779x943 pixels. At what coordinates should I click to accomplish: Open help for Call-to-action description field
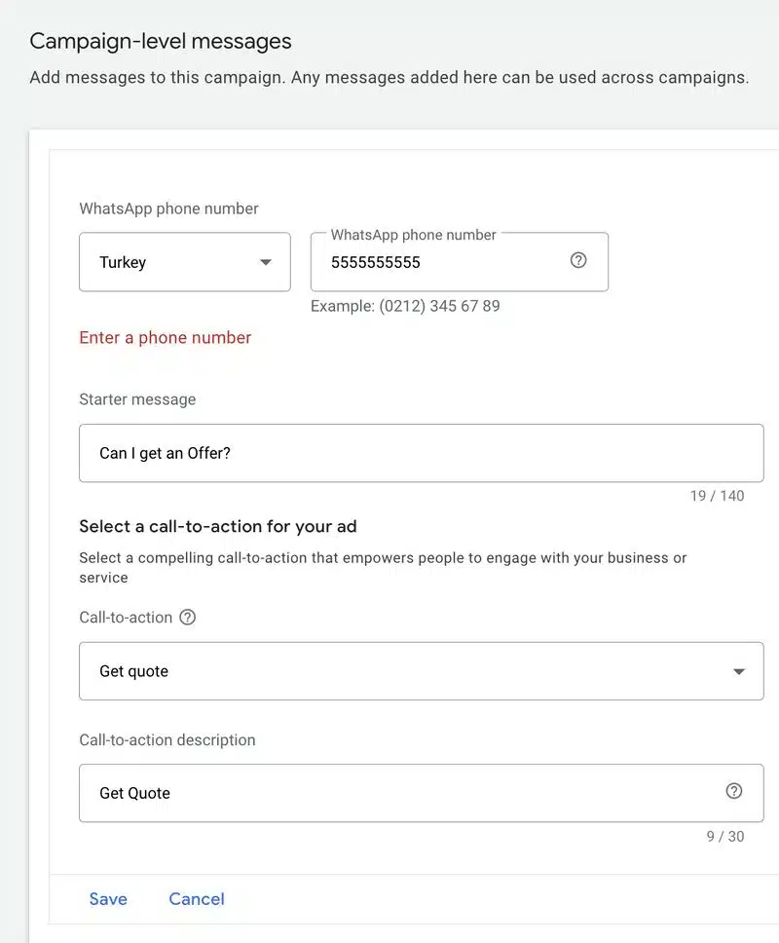734,792
